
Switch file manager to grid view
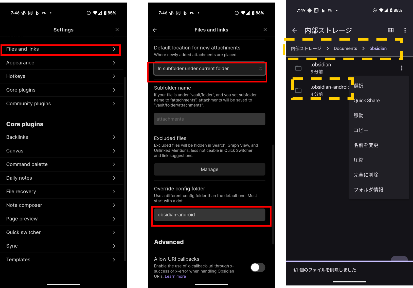pyautogui.click(x=391, y=30)
